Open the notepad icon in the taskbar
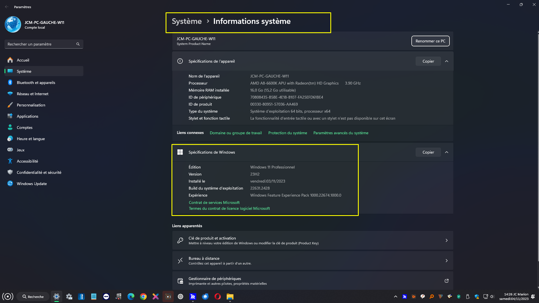This screenshot has height=303, width=539. 94,297
